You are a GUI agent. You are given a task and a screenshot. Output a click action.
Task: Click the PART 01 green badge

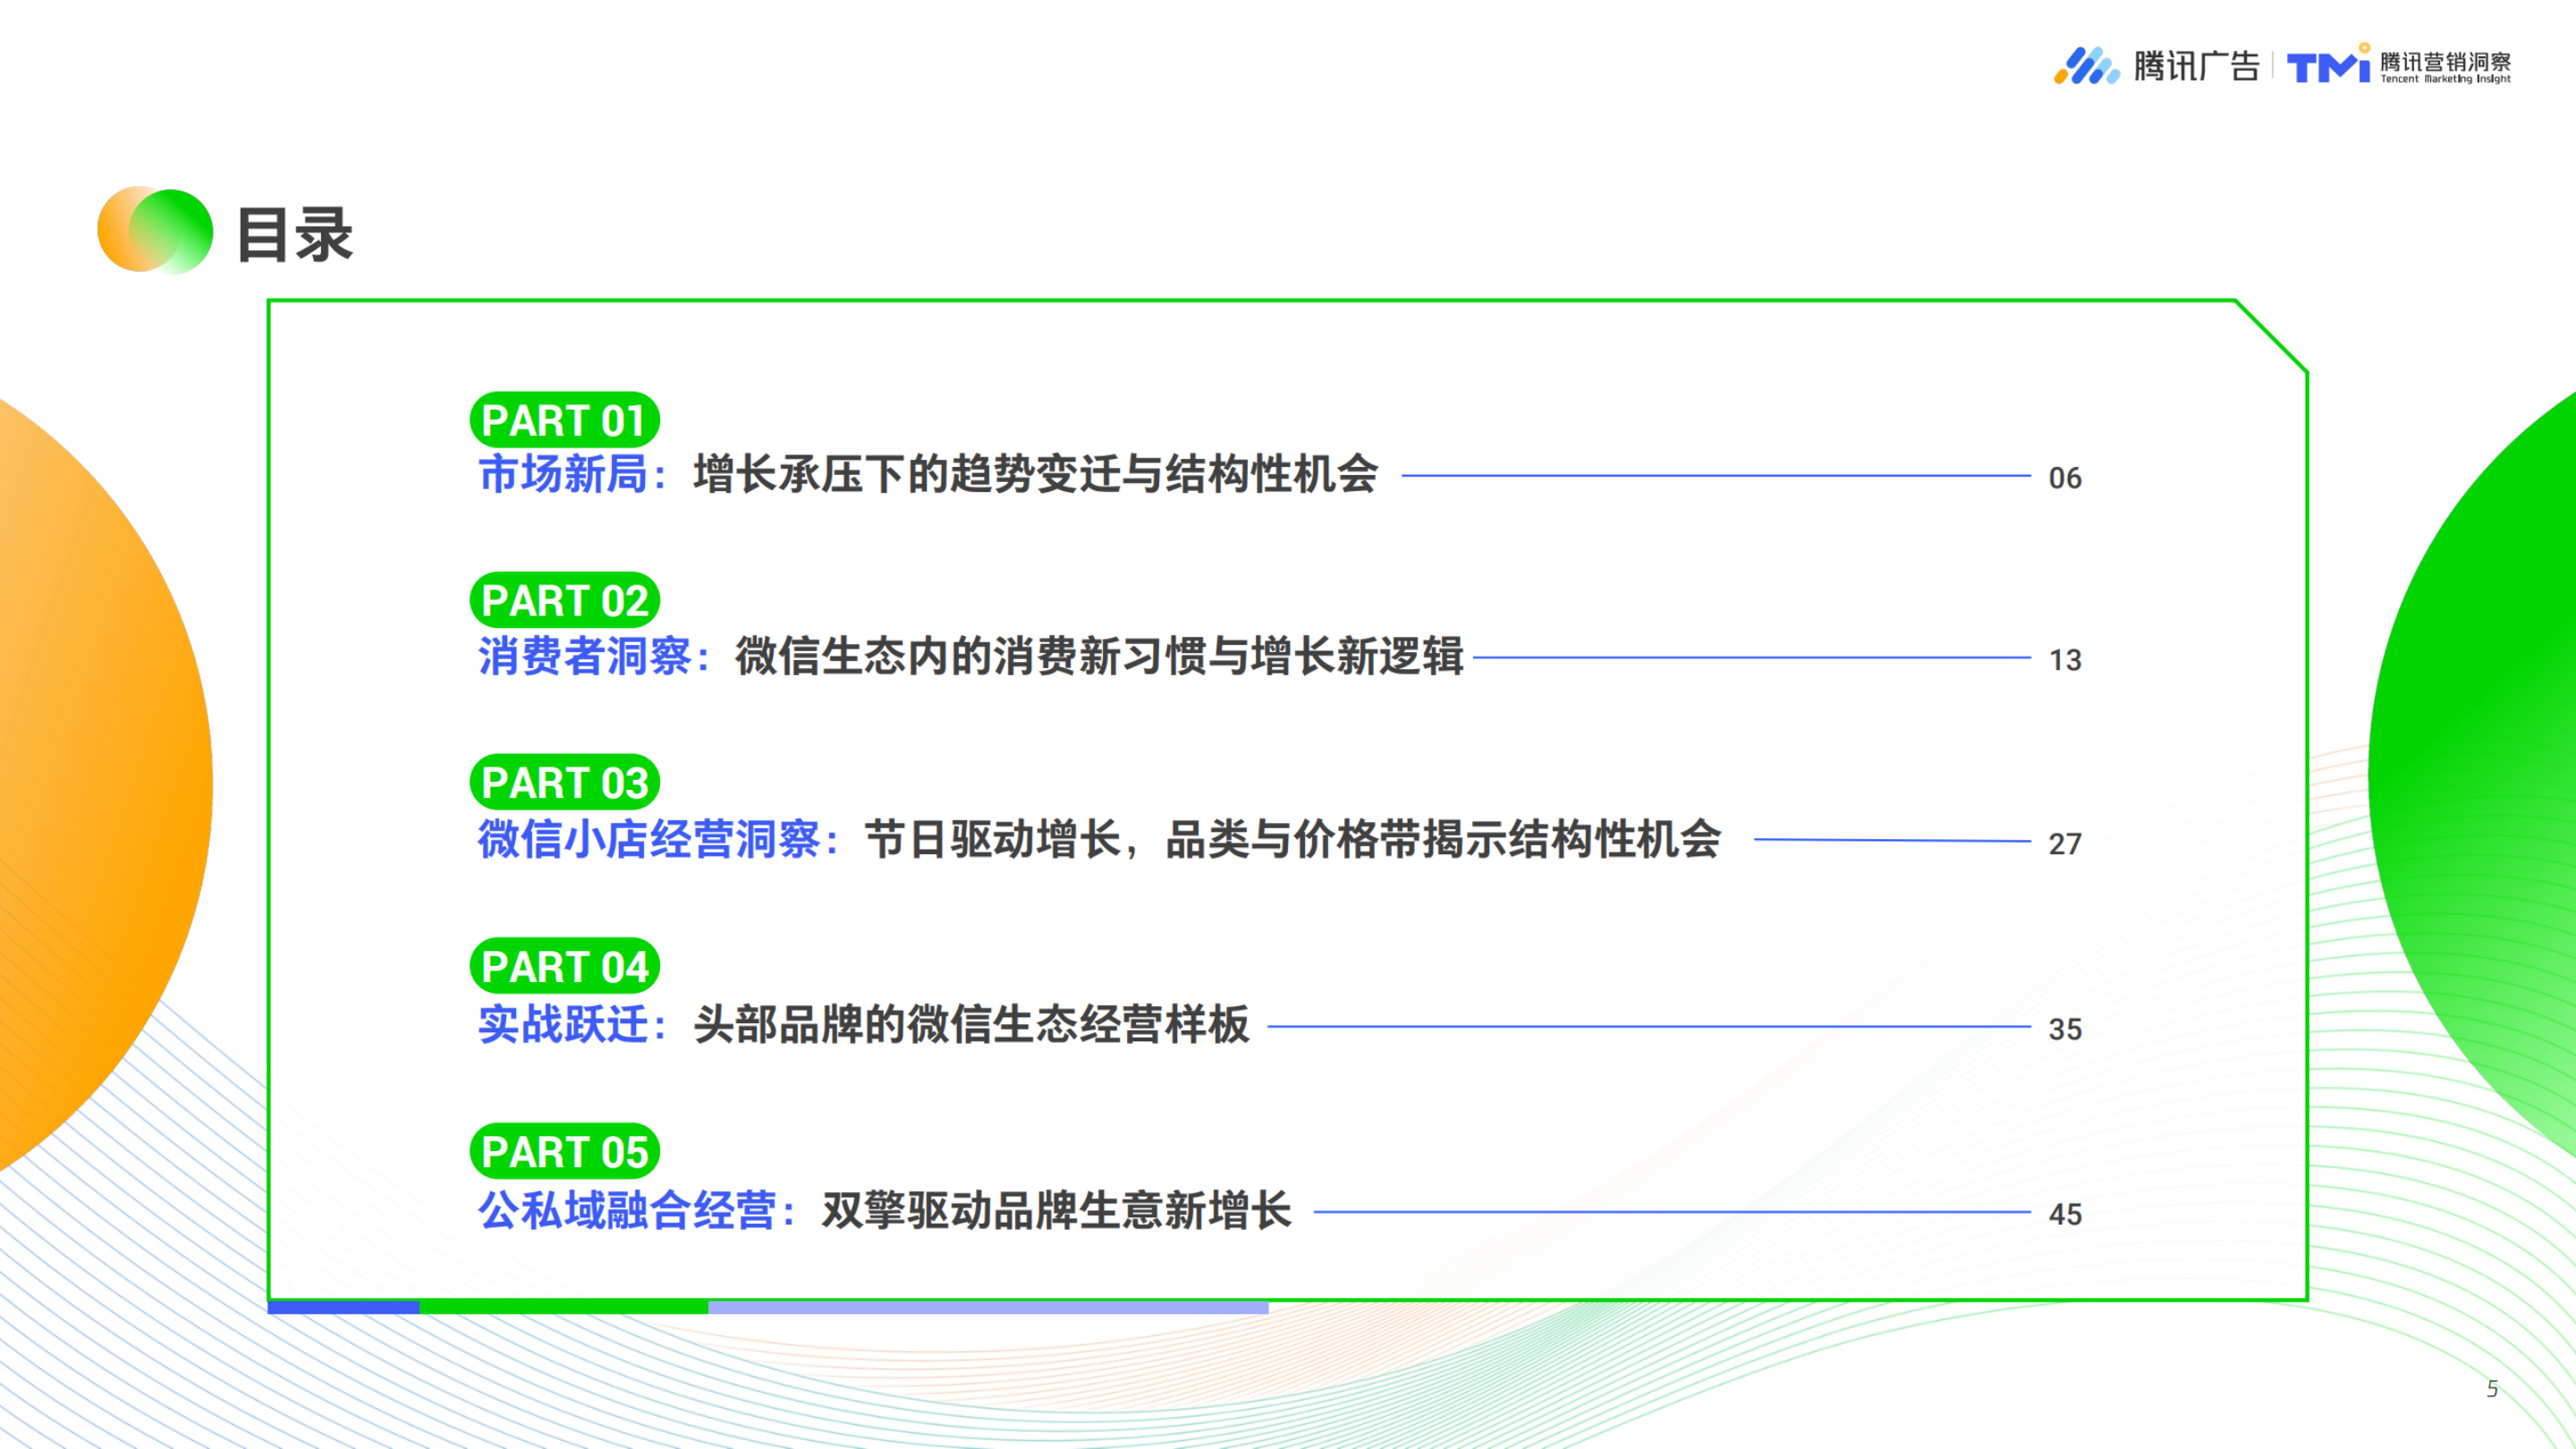(x=564, y=420)
